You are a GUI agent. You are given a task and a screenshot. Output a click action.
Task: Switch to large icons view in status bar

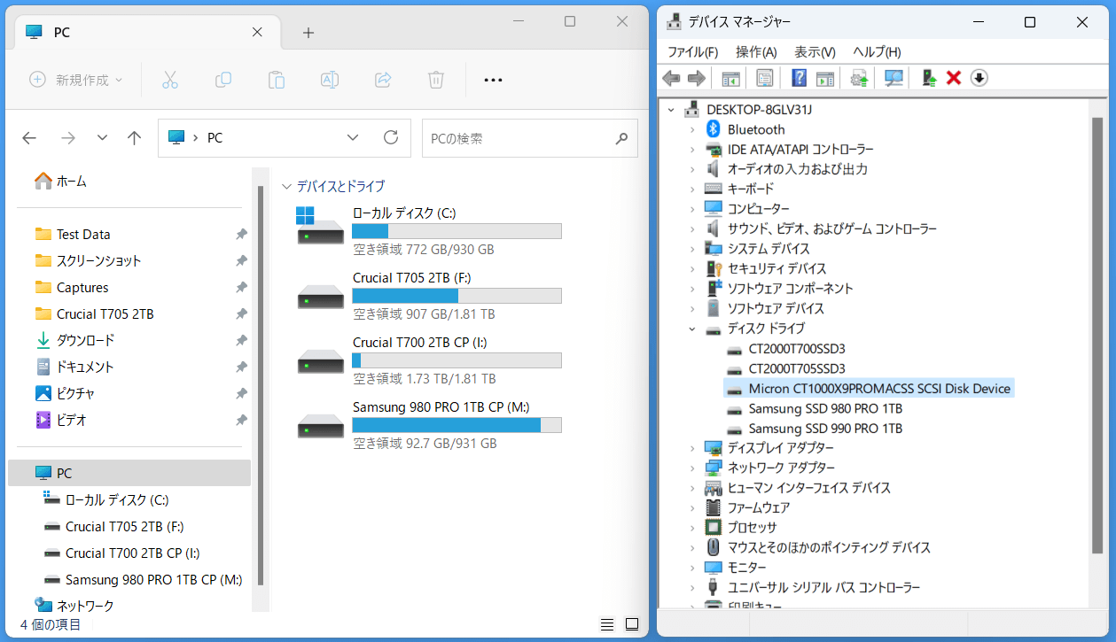point(632,624)
